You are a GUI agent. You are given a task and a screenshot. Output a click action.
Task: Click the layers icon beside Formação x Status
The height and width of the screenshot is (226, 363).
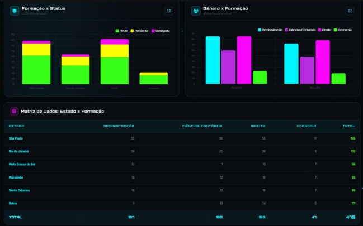tap(14, 11)
